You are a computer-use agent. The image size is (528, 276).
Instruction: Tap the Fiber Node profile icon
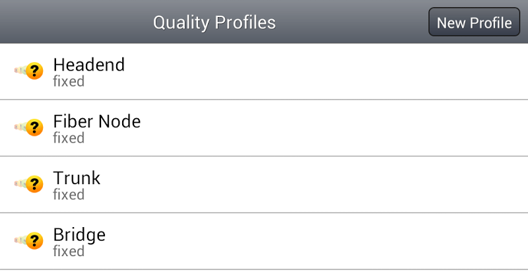29,128
